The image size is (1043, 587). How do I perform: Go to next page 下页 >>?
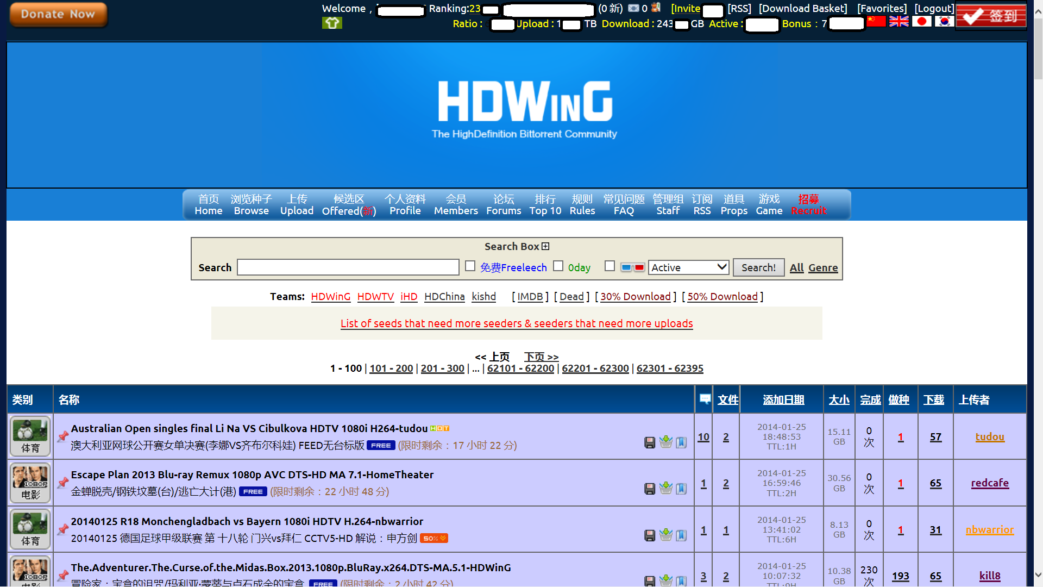pyautogui.click(x=542, y=357)
